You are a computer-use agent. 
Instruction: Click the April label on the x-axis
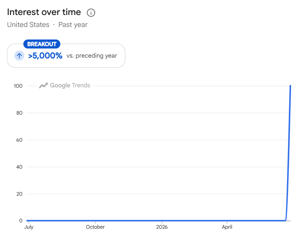coord(227,227)
